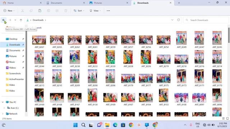
Task: Collapse the This PC tree node
Action: [3, 102]
